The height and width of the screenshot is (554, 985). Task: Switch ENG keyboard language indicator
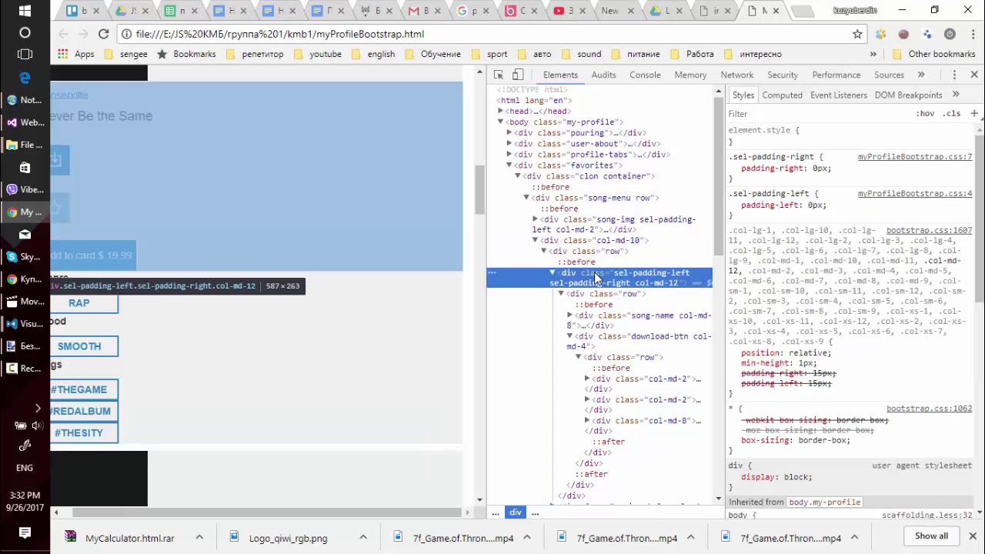[x=25, y=467]
